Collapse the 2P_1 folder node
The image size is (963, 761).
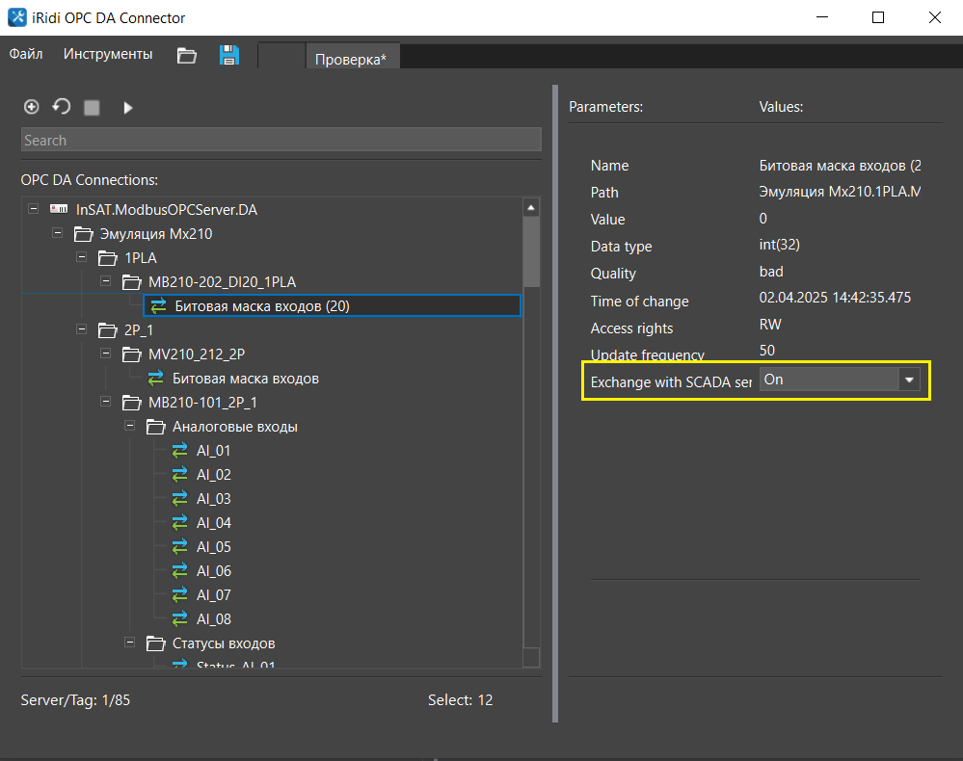82,330
